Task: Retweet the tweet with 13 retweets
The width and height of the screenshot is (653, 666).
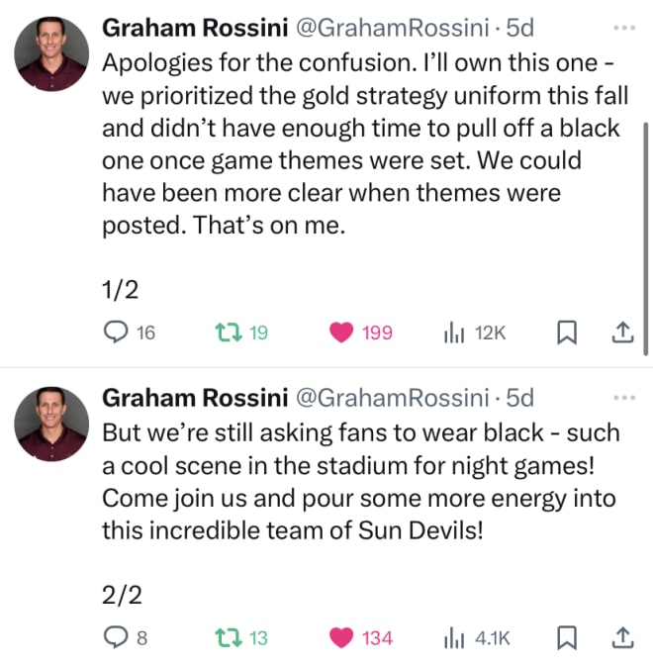Action: (x=241, y=638)
